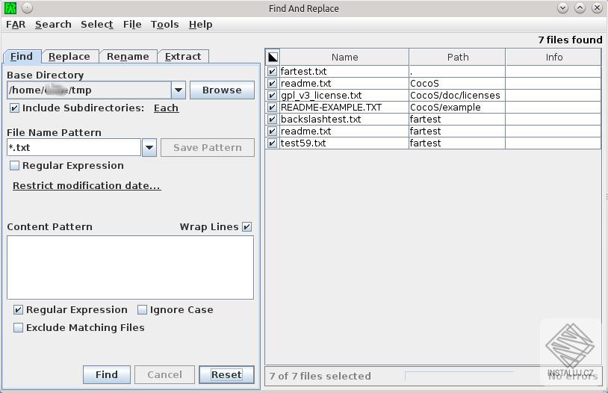Click the select-all toggle icon in table header
Screen dimensions: 608x393
(273, 57)
